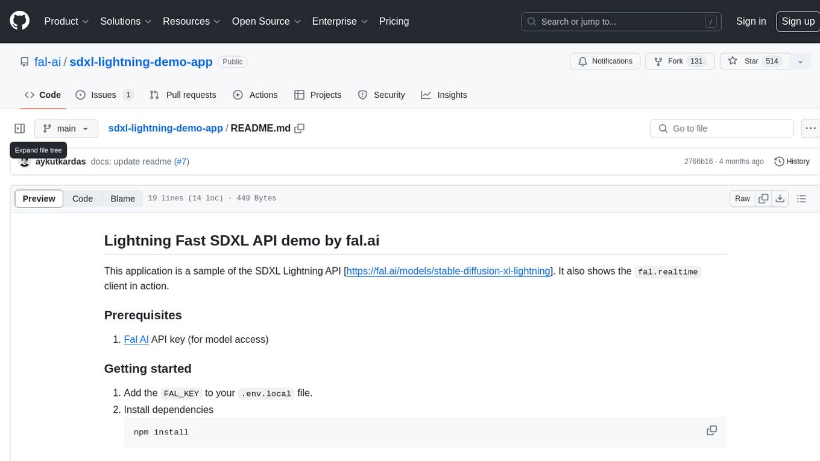Select the Blame view
The height and width of the screenshot is (461, 820).
pyautogui.click(x=123, y=199)
